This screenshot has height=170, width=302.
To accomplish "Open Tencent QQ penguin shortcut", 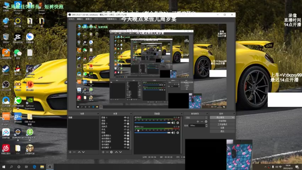I will (x=18, y=70).
